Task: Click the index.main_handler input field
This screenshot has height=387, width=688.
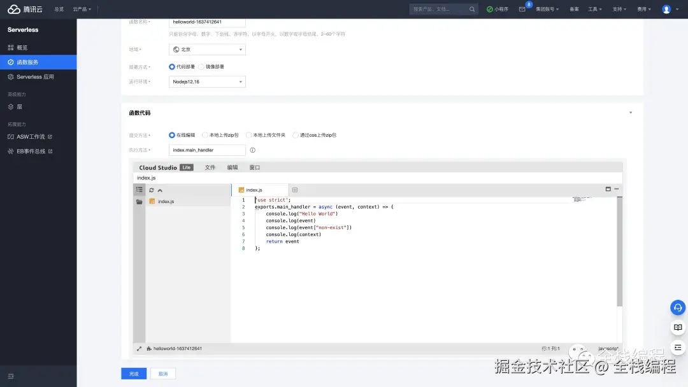Action: (207, 150)
